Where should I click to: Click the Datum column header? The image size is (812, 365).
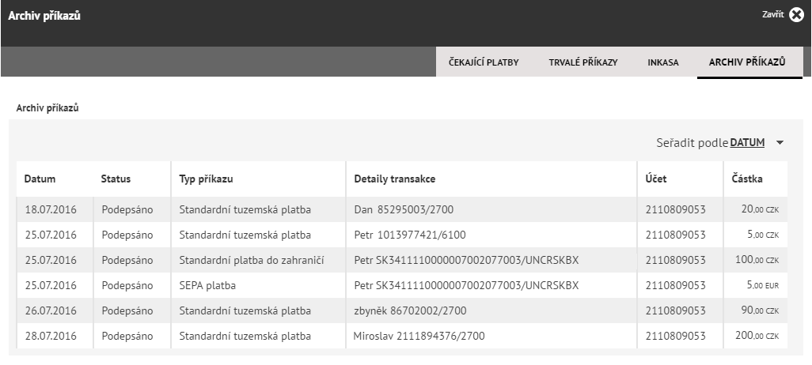[40, 179]
